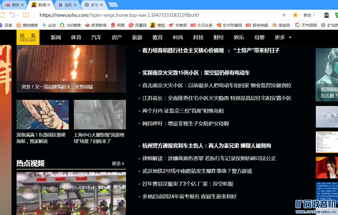Open the high-rise fire photo story
The image size is (338, 215).
click(71, 69)
